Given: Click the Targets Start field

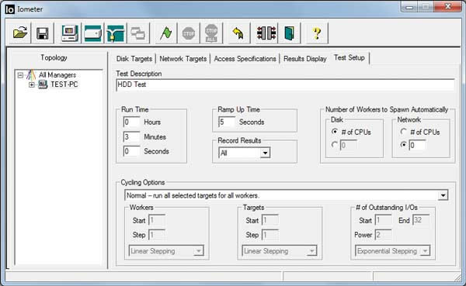Looking at the screenshot, I should (x=270, y=220).
